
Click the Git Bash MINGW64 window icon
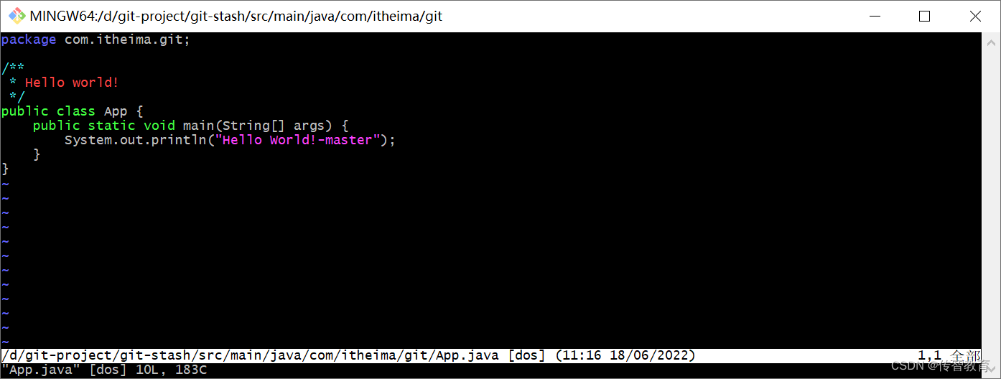[17, 16]
